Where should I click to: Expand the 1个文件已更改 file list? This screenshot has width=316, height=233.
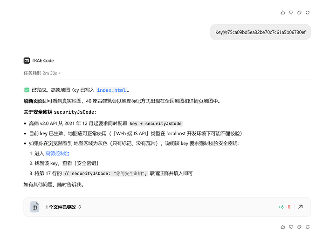pyautogui.click(x=63, y=207)
